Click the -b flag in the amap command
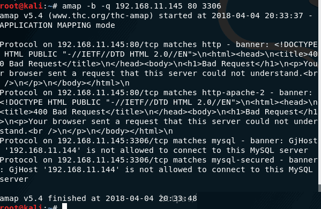The width and height of the screenshot is (321, 209). tap(91, 6)
